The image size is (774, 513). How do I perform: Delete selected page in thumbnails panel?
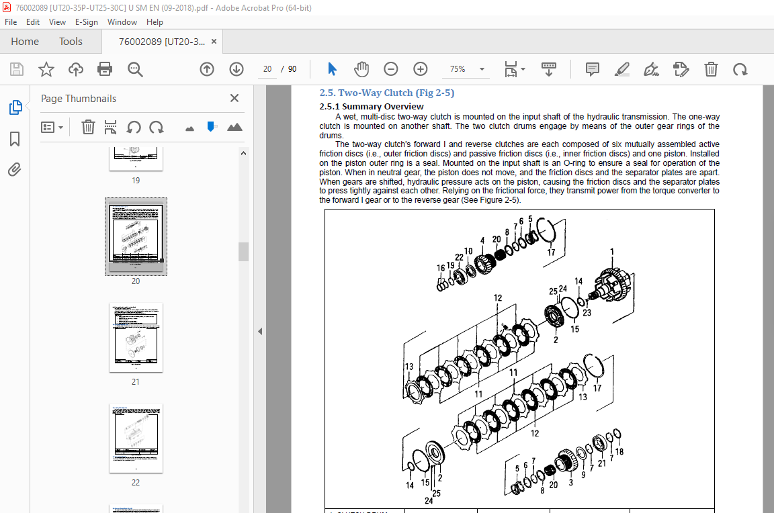click(x=88, y=128)
